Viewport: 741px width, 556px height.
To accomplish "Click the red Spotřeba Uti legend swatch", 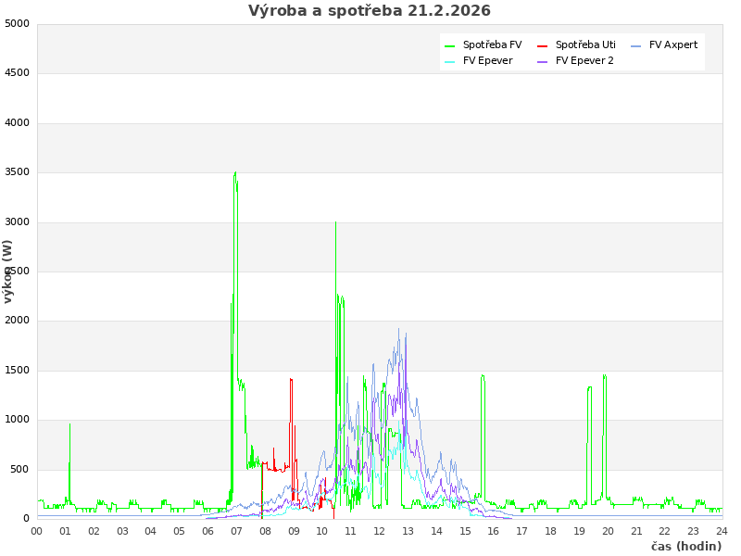I will (542, 45).
